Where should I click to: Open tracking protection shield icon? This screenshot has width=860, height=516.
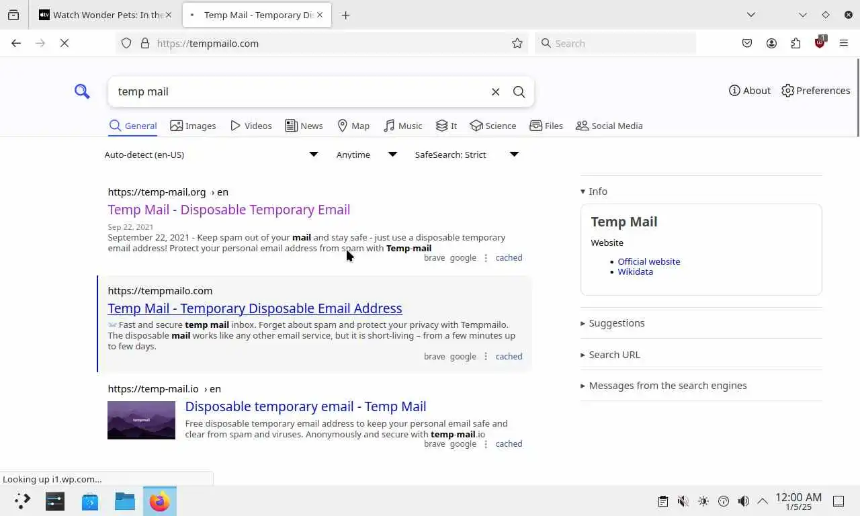[x=126, y=43]
